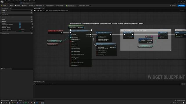Toggle visibility eye for Back_Btn variable
The height and width of the screenshot is (104, 186).
[32, 23]
